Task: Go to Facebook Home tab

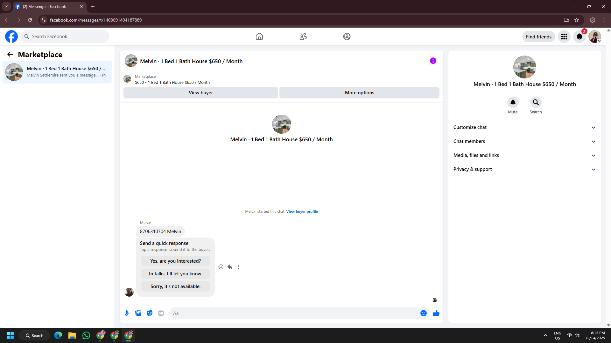Action: coord(259,37)
